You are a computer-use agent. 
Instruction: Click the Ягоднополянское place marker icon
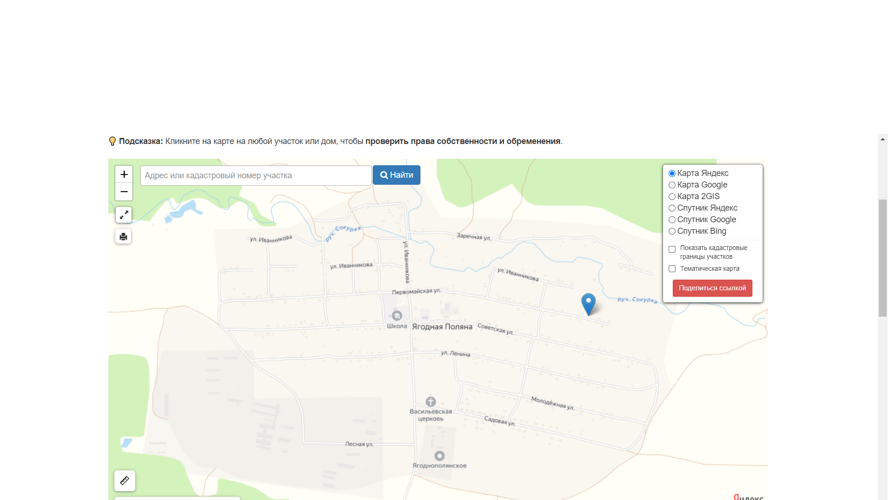[x=439, y=456]
